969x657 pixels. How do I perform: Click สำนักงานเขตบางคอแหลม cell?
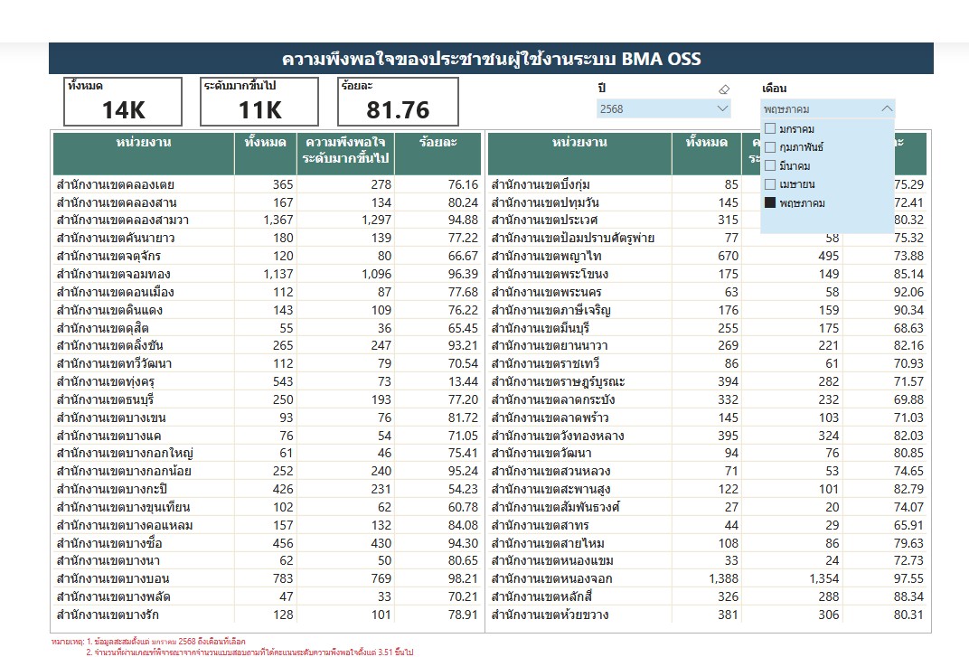coord(125,525)
